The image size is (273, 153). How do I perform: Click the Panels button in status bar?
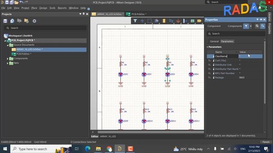click(x=266, y=142)
